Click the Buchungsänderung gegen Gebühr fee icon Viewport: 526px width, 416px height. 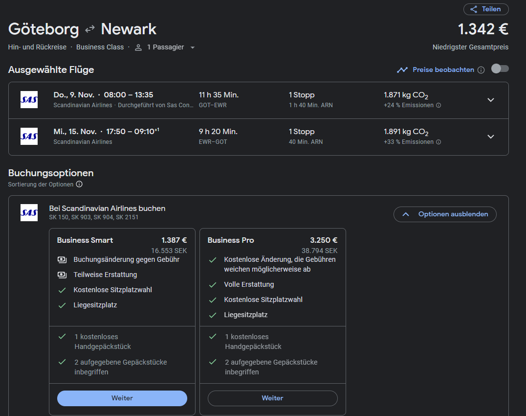62,259
